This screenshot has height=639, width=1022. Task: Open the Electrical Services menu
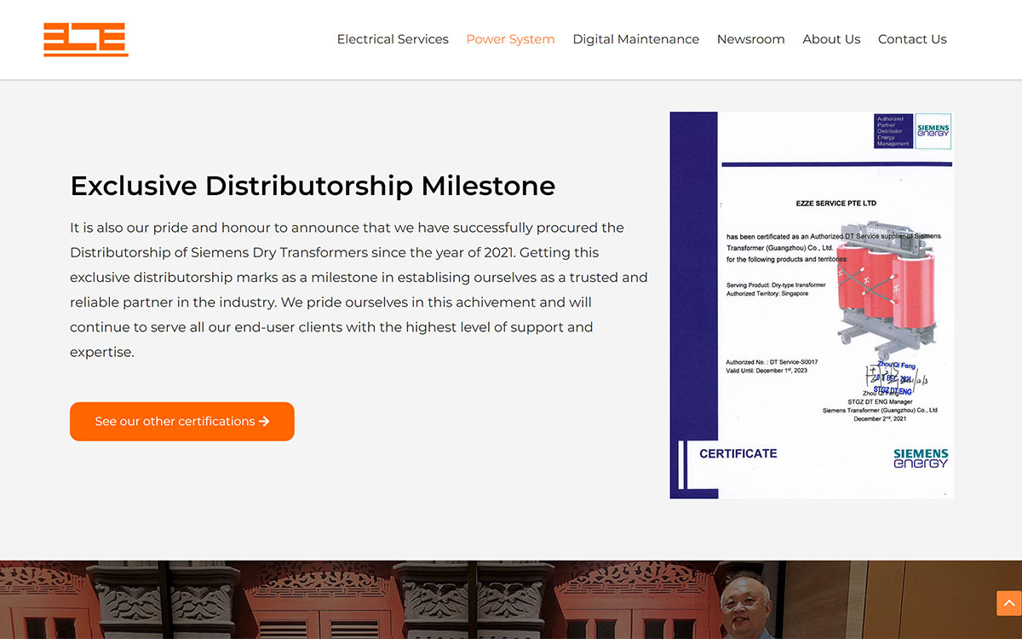393,39
